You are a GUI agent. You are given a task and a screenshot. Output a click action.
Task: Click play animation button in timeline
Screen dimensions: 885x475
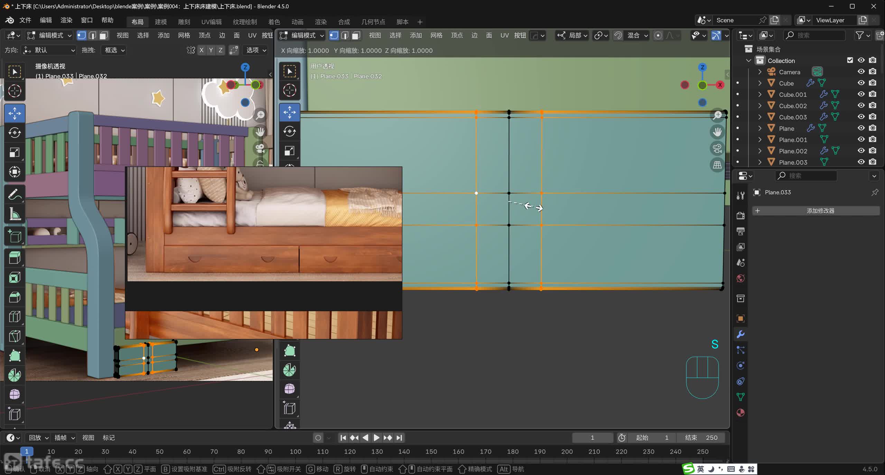[376, 438]
